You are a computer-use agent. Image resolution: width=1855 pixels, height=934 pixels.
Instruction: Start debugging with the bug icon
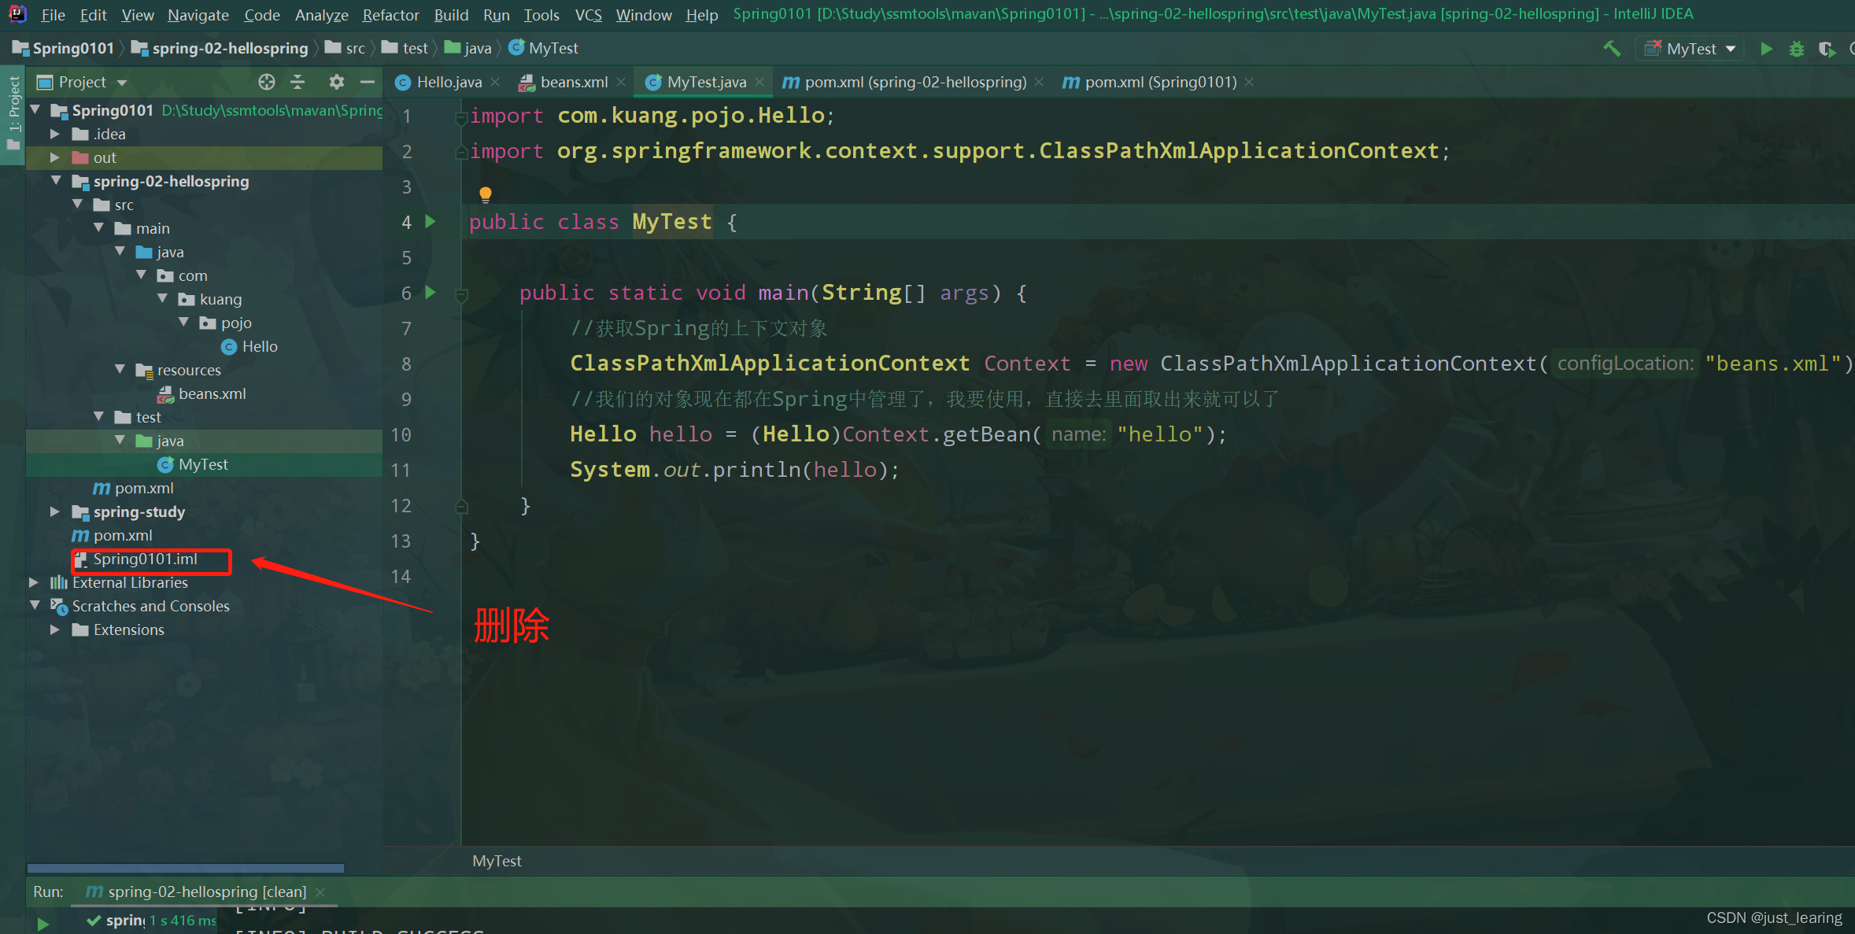(1797, 48)
